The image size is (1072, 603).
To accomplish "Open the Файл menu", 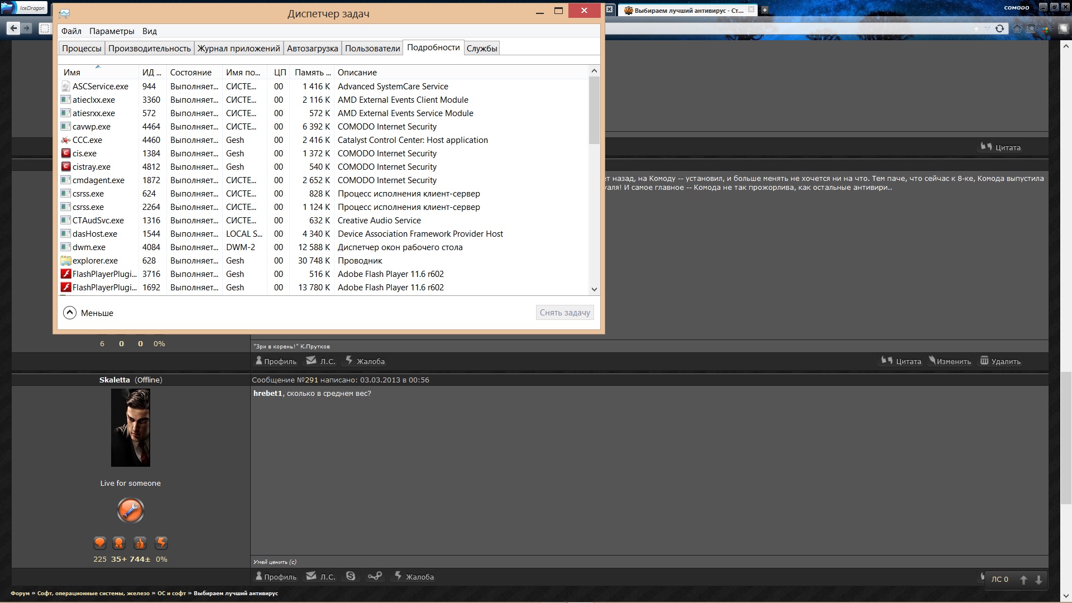I will pos(71,31).
